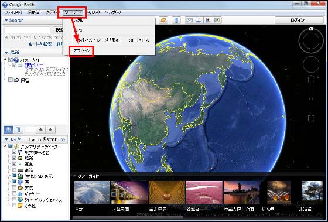
Task: Toggle the 写真 layer checkbox
Action: pyautogui.click(x=14, y=163)
